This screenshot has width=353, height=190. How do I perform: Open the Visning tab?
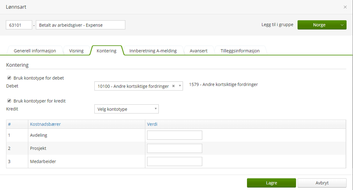76,51
